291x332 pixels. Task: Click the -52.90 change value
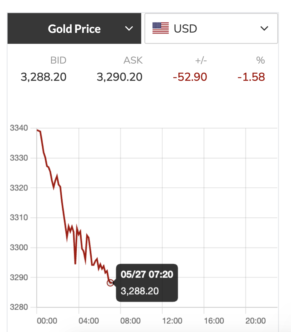click(190, 77)
